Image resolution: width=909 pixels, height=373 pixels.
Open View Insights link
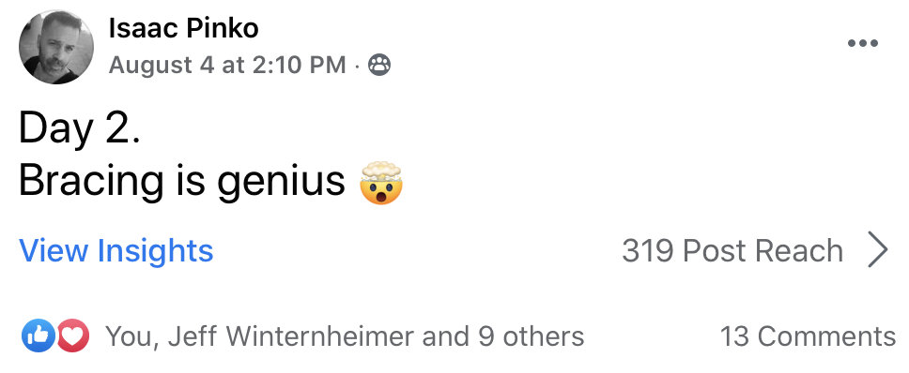tap(116, 250)
